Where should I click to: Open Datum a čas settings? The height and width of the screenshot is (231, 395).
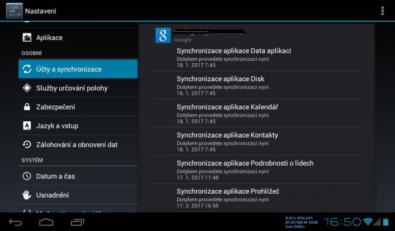point(78,176)
